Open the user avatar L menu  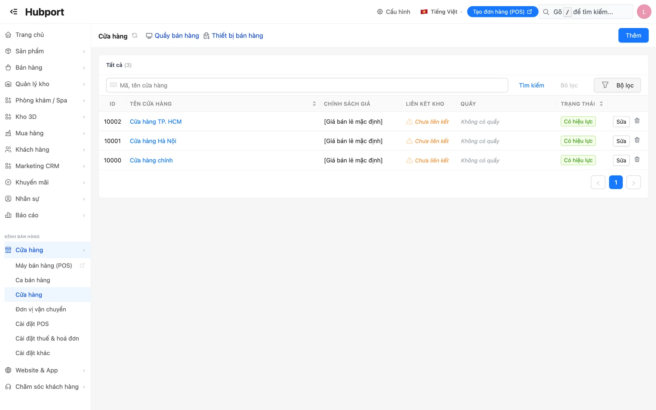coord(644,12)
